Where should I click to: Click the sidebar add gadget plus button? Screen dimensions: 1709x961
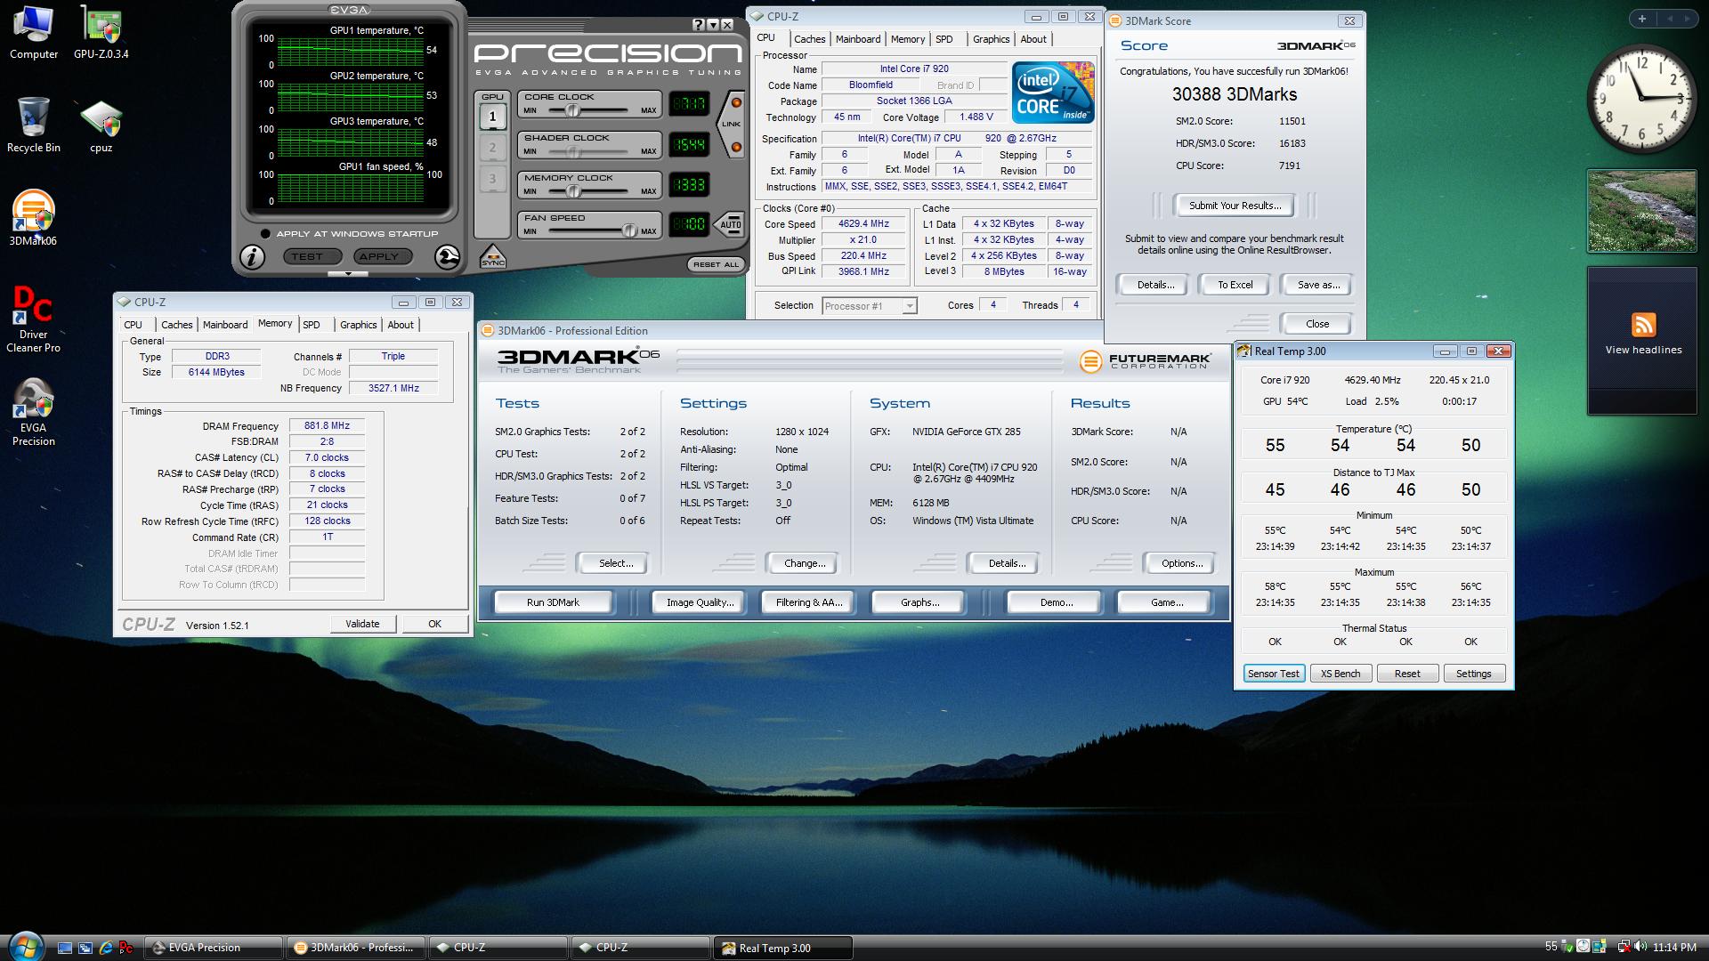pos(1641,18)
